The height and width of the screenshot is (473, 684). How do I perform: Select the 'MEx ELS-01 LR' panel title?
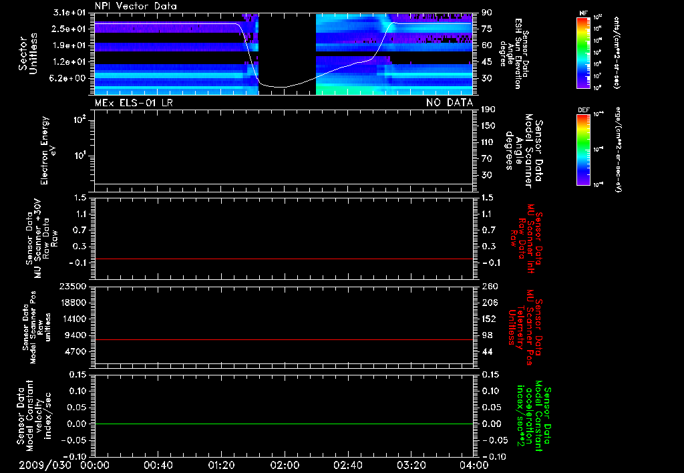[134, 103]
